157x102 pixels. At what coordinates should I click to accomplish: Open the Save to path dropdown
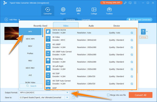[x=67, y=97]
